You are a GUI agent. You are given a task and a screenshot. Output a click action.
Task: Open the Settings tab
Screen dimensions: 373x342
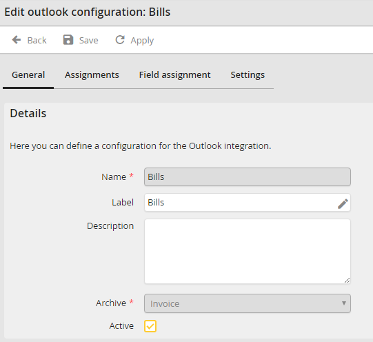pyautogui.click(x=248, y=75)
